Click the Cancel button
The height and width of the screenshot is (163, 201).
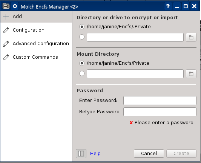(149, 154)
